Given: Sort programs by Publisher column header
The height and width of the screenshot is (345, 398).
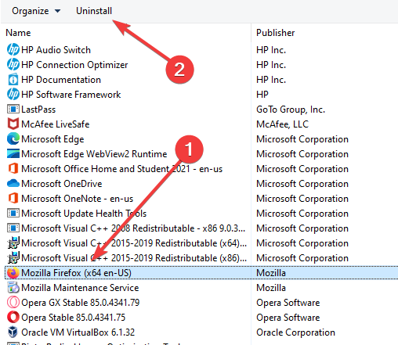Looking at the screenshot, I should point(275,33).
